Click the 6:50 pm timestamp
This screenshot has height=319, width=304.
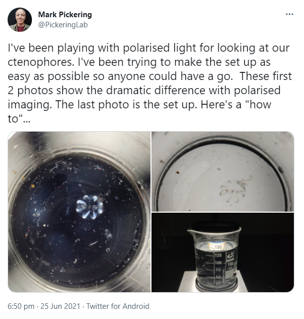[x=21, y=306]
